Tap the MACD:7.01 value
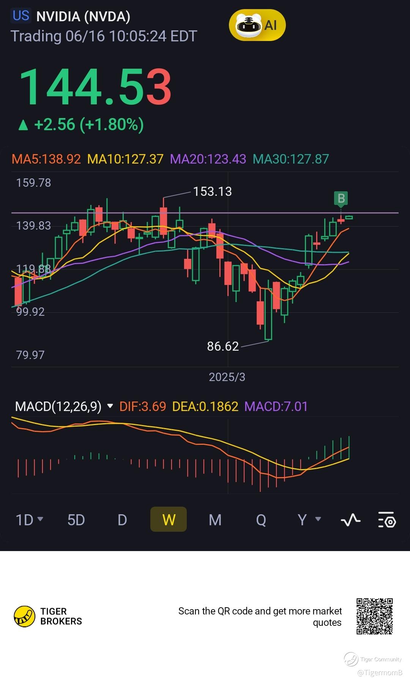 pos(276,406)
